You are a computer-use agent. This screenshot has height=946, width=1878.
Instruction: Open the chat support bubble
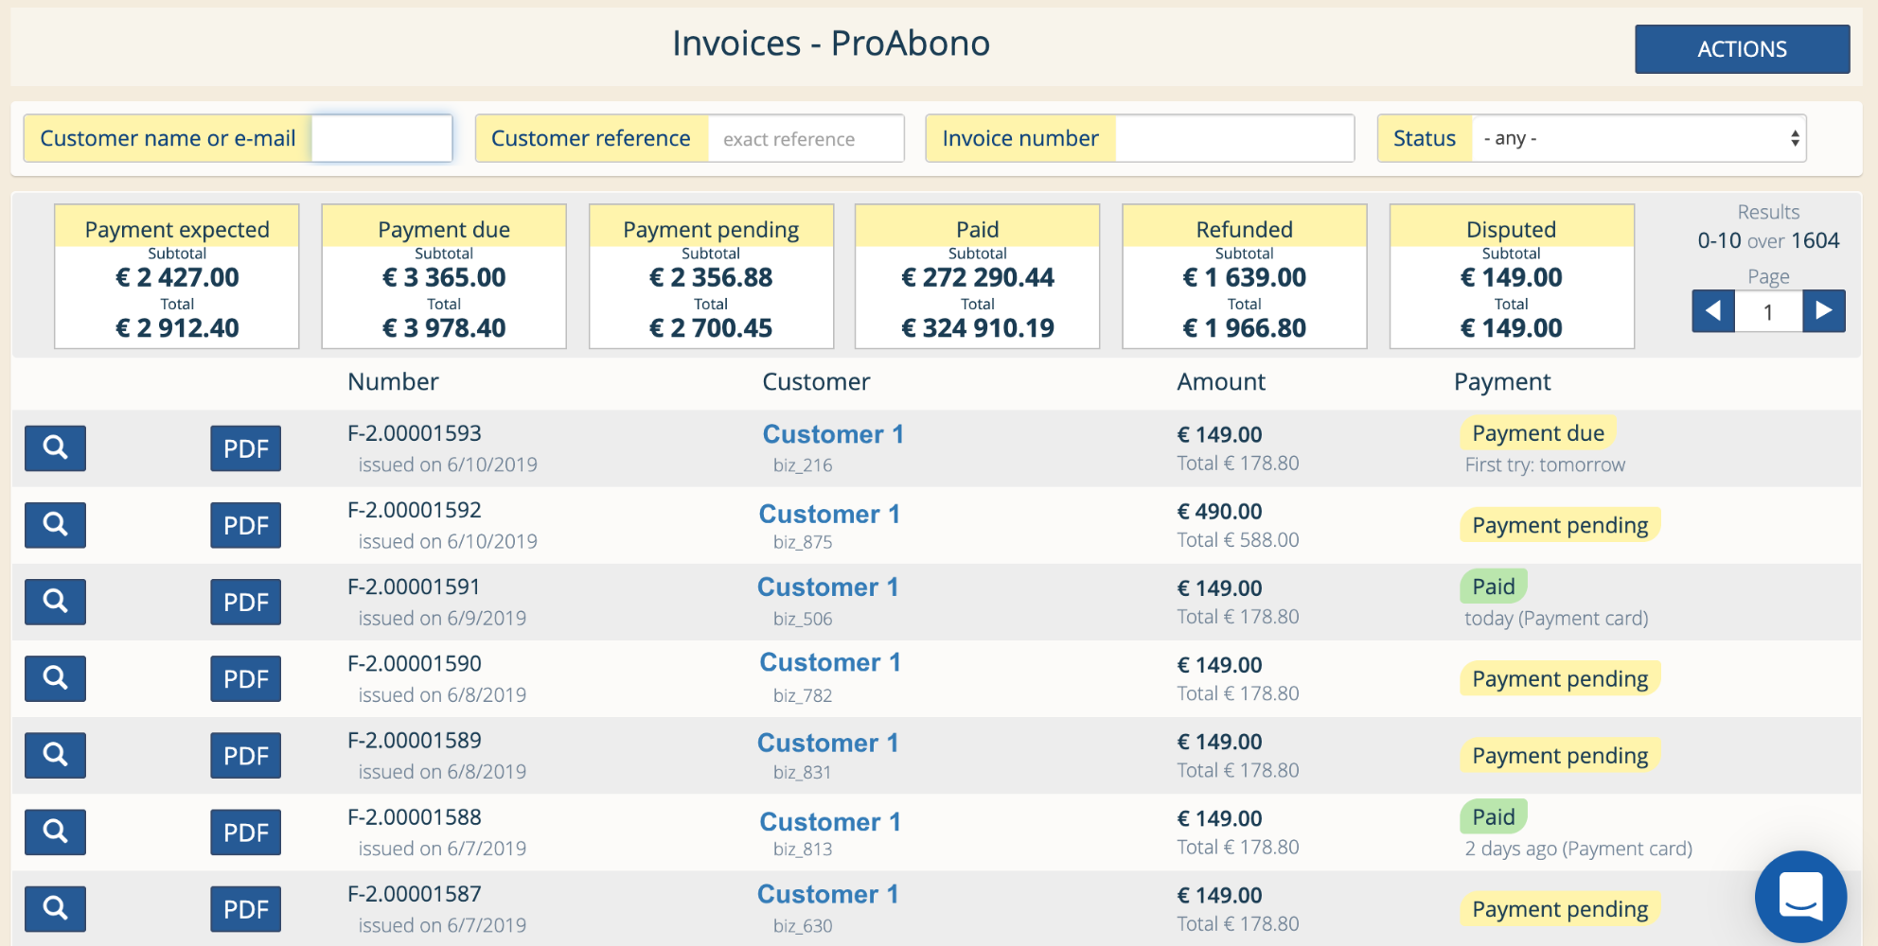coord(1800,896)
